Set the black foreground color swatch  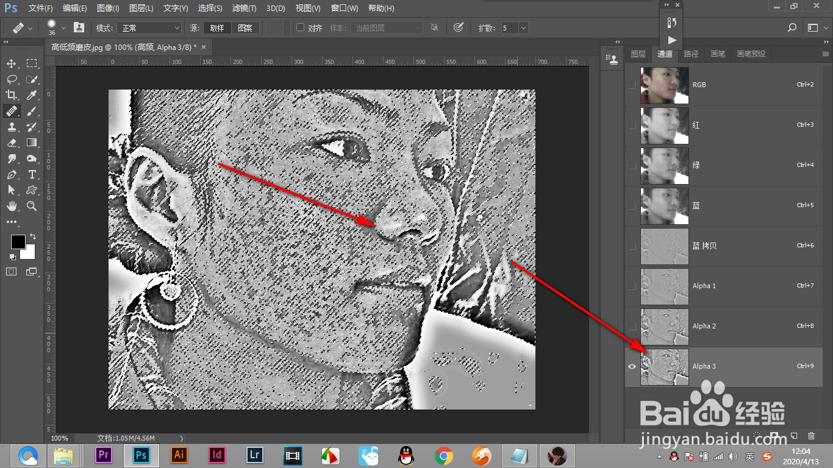click(x=17, y=242)
